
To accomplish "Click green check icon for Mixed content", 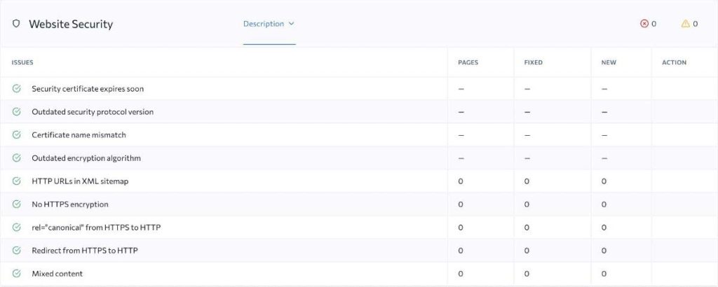I will point(17,274).
